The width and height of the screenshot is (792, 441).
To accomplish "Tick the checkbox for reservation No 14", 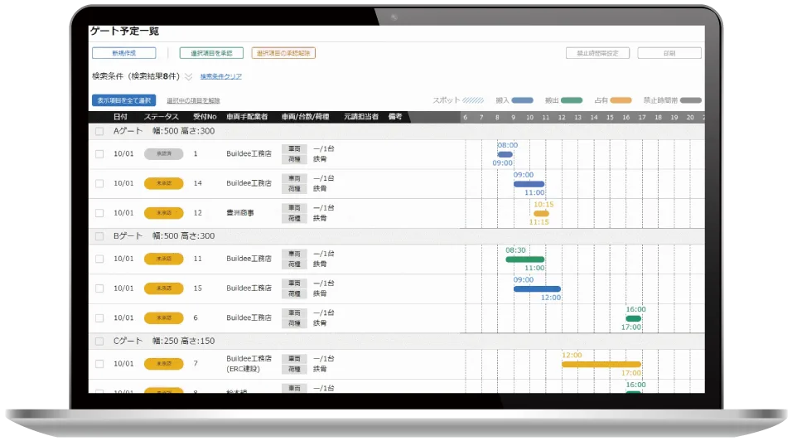I will click(99, 183).
